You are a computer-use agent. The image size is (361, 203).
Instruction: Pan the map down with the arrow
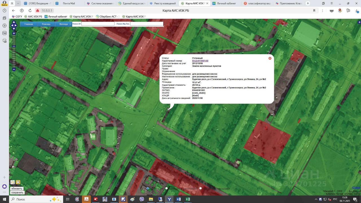click(14, 29)
